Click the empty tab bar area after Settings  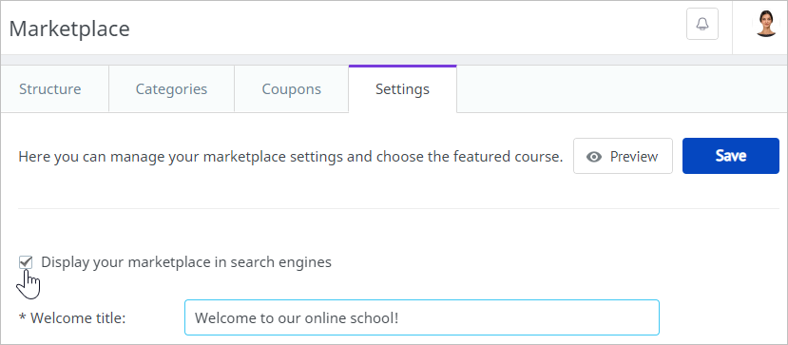[x=622, y=89]
